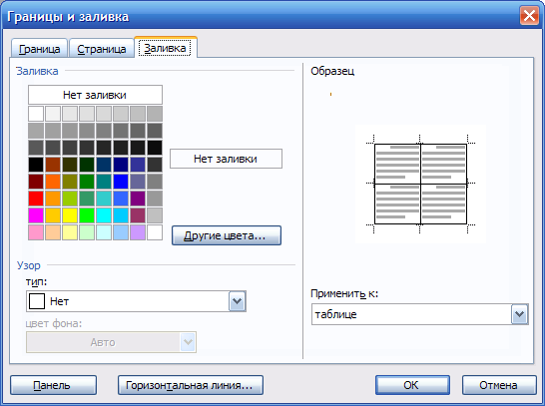
Task: Close the Границы и заливка dialog
Action: coord(529,16)
